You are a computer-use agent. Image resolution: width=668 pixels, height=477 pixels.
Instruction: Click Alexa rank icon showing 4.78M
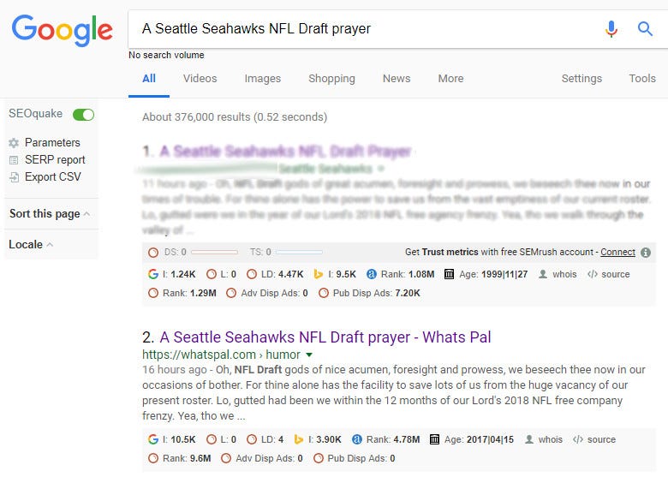[x=357, y=439]
